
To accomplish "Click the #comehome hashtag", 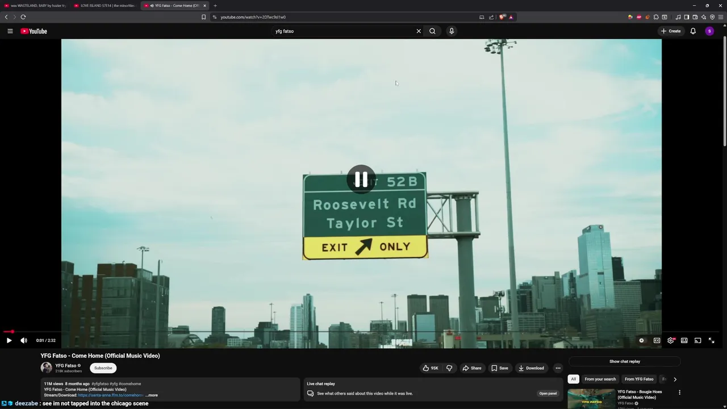I will coord(130,384).
